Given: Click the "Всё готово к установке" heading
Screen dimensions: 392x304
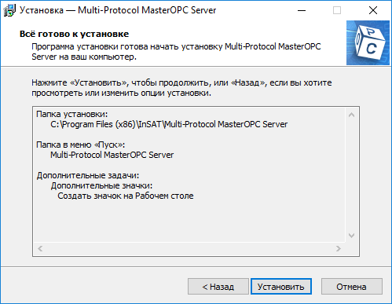Looking at the screenshot, I should click(x=74, y=34).
